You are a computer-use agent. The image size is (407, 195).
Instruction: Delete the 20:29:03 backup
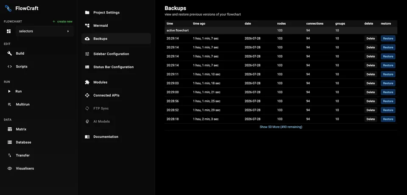371,83
